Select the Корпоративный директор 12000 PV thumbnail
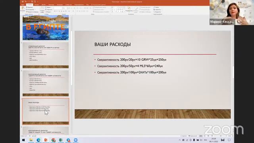Screen dimensions: 254x143 coord(46,83)
